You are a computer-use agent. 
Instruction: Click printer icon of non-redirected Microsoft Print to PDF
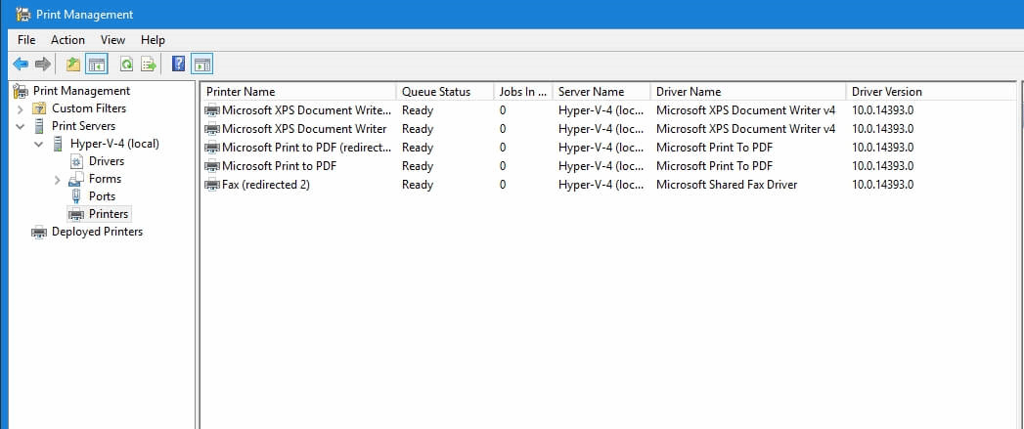(x=212, y=166)
